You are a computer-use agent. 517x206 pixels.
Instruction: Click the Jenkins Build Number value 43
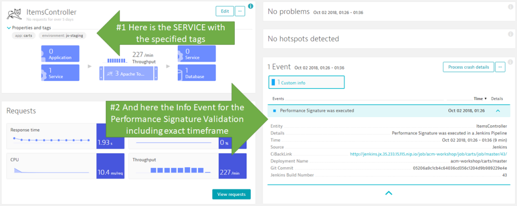pyautogui.click(x=504, y=175)
